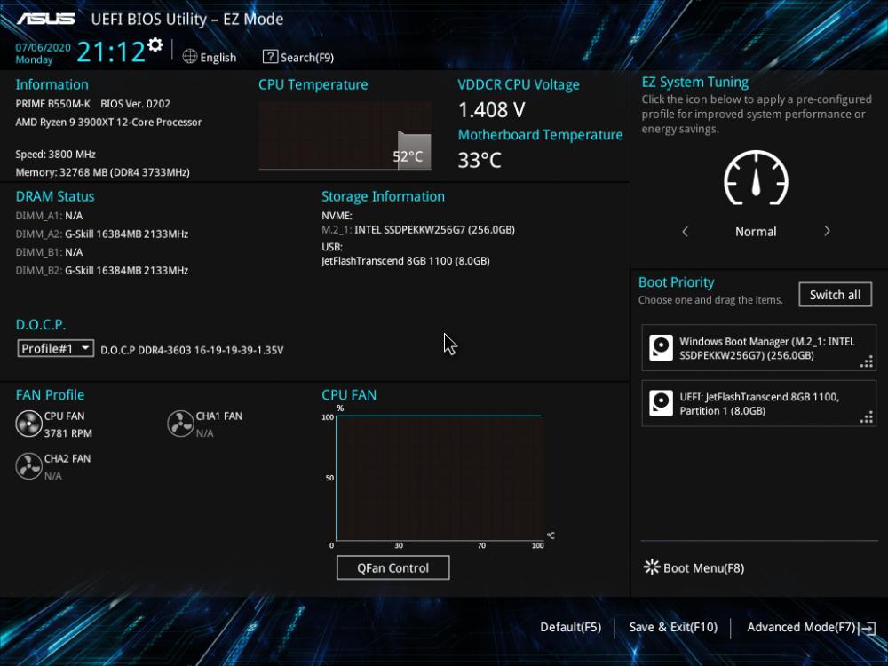Click the Storage Information heading
This screenshot has width=888, height=666.
point(383,196)
